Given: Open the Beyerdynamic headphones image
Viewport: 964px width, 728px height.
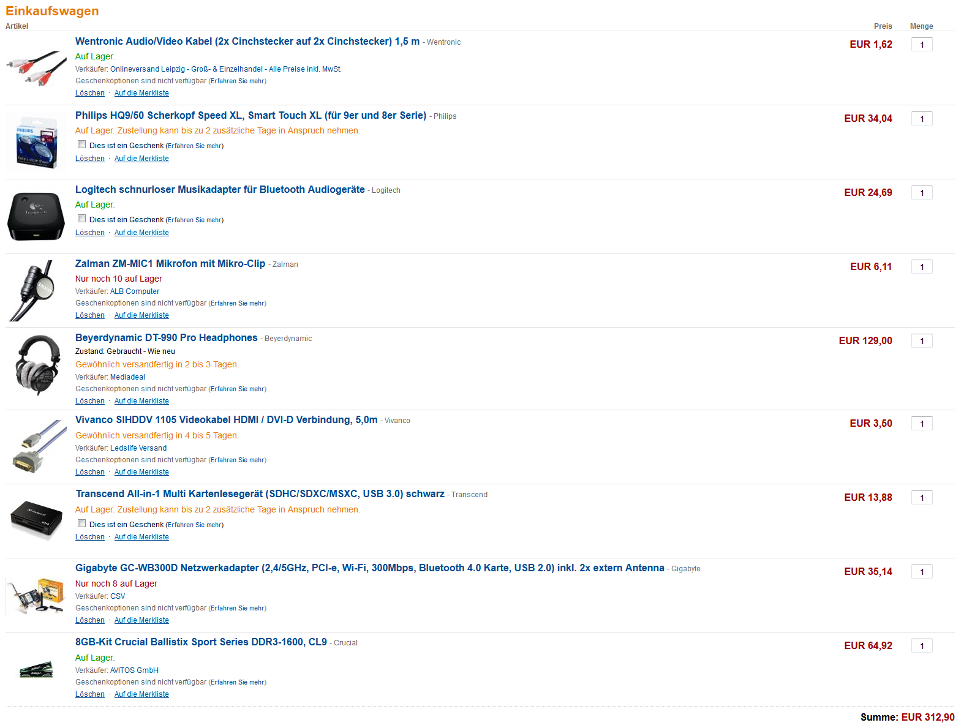Looking at the screenshot, I should 37,364.
